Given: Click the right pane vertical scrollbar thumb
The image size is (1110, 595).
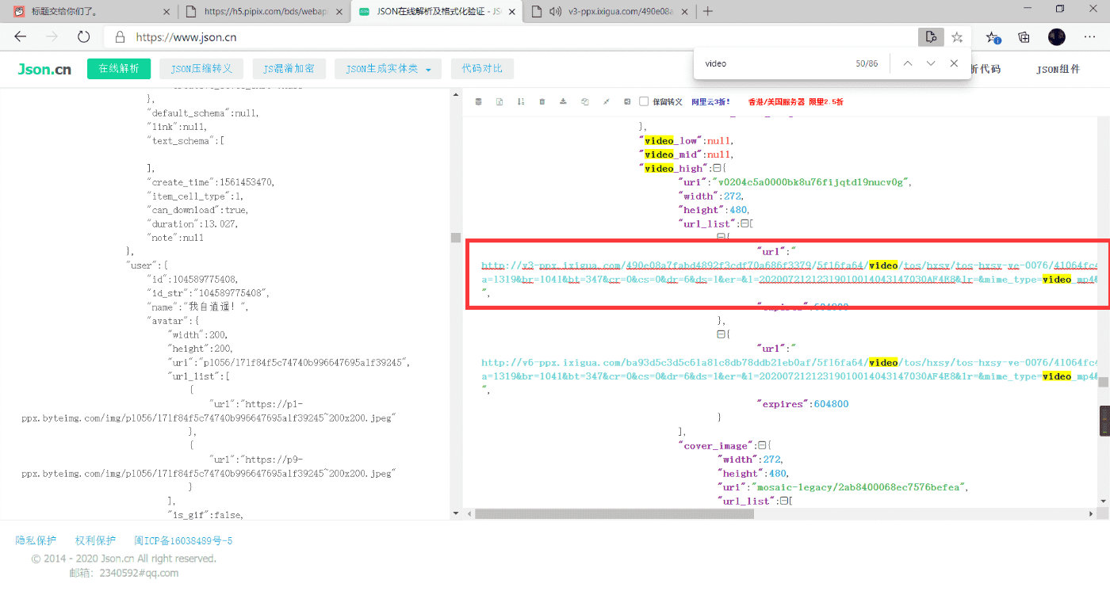Looking at the screenshot, I should [1104, 382].
